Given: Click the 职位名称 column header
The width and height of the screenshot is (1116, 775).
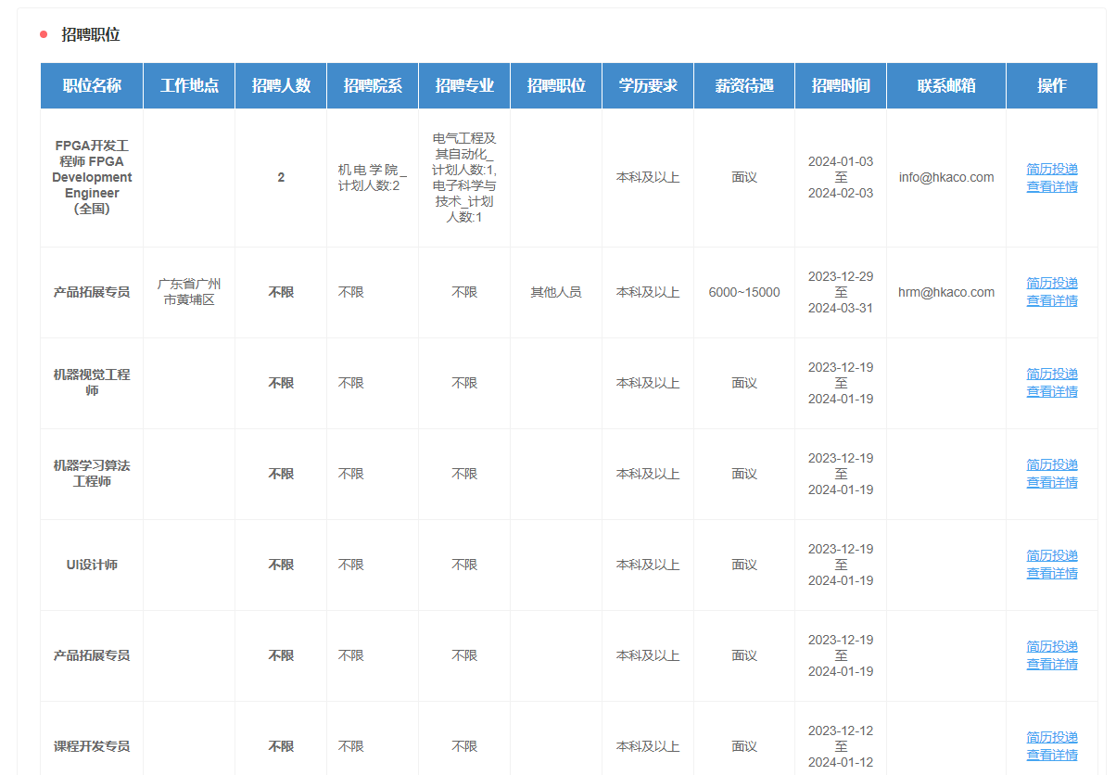Looking at the screenshot, I should pos(92,85).
